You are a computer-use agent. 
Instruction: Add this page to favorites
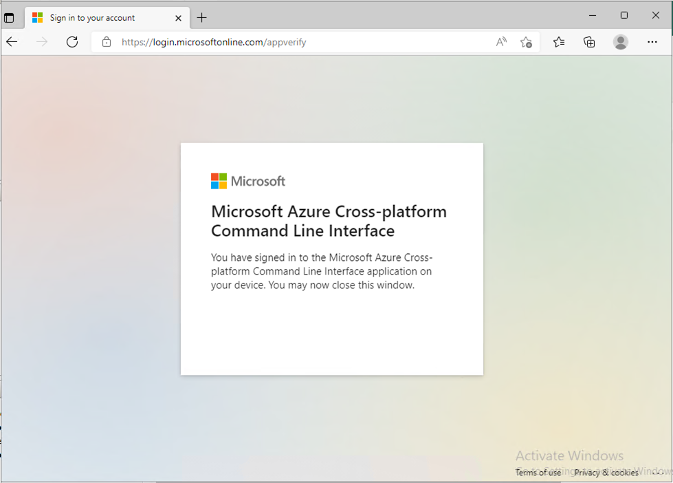pos(527,42)
